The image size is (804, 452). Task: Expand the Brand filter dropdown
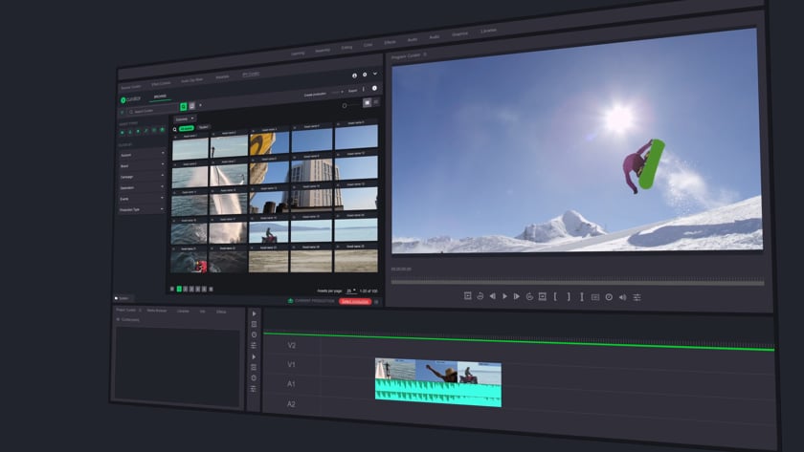click(x=142, y=166)
